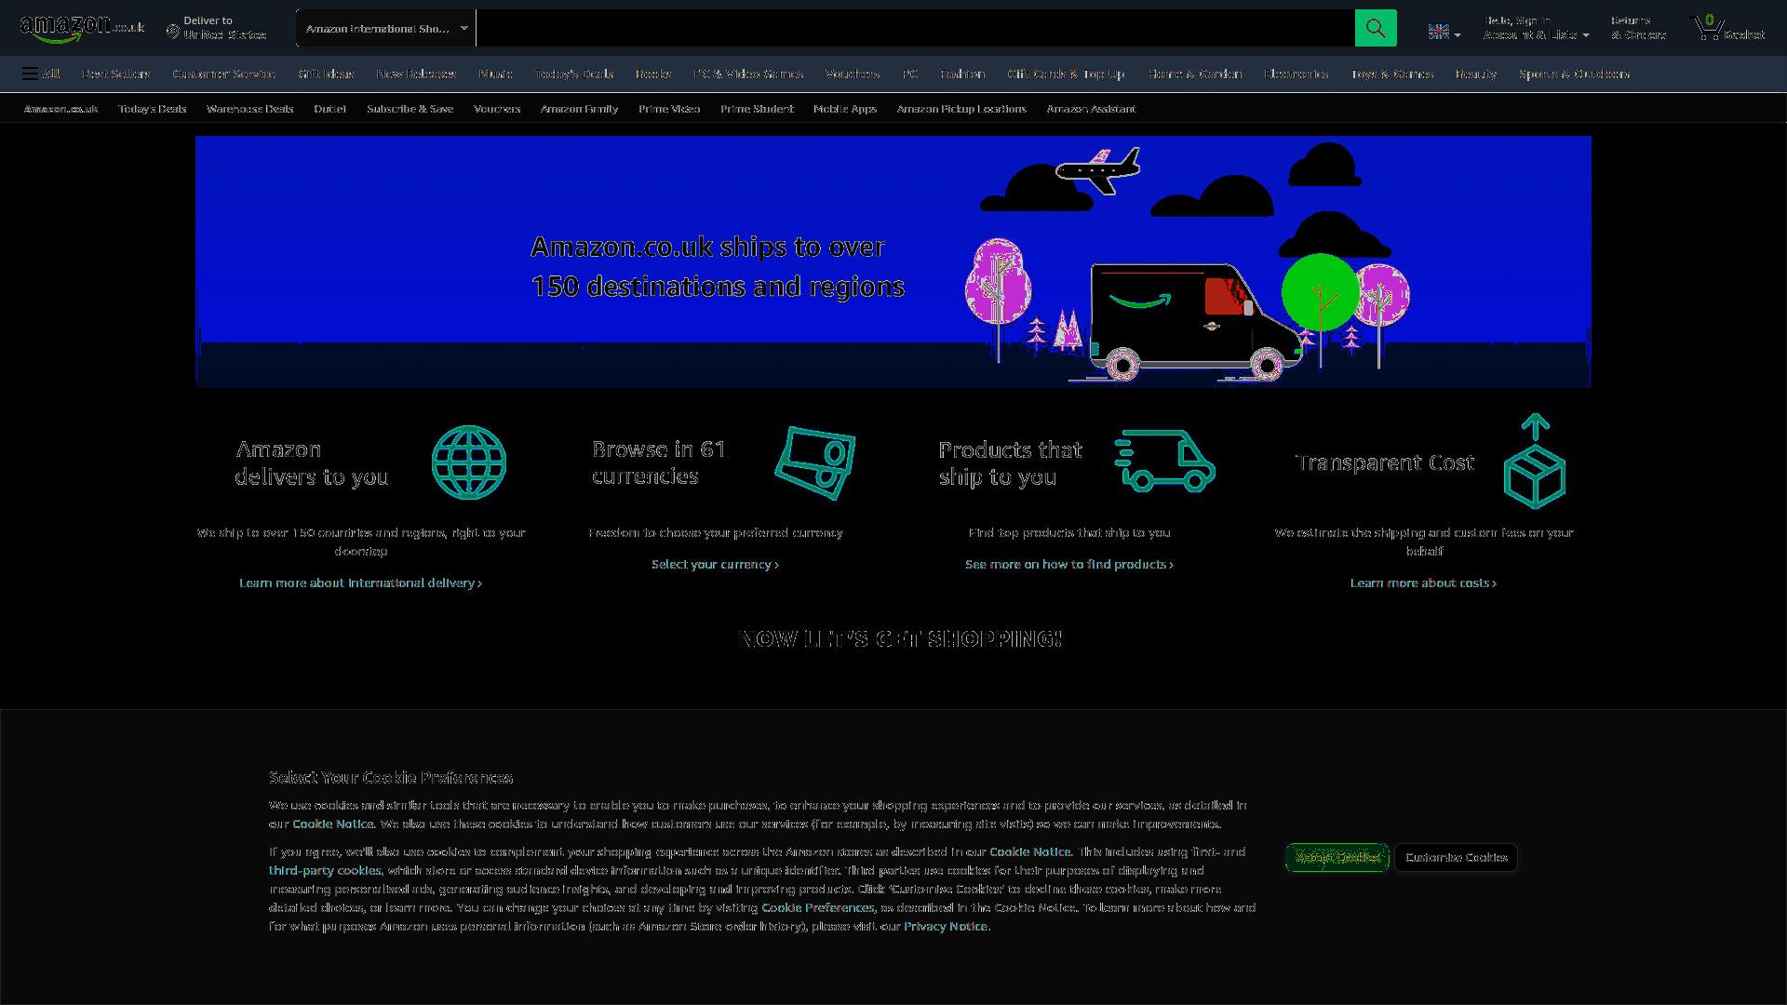The height and width of the screenshot is (1005, 1787).
Task: Open PC & Video Games
Action: 748,74
